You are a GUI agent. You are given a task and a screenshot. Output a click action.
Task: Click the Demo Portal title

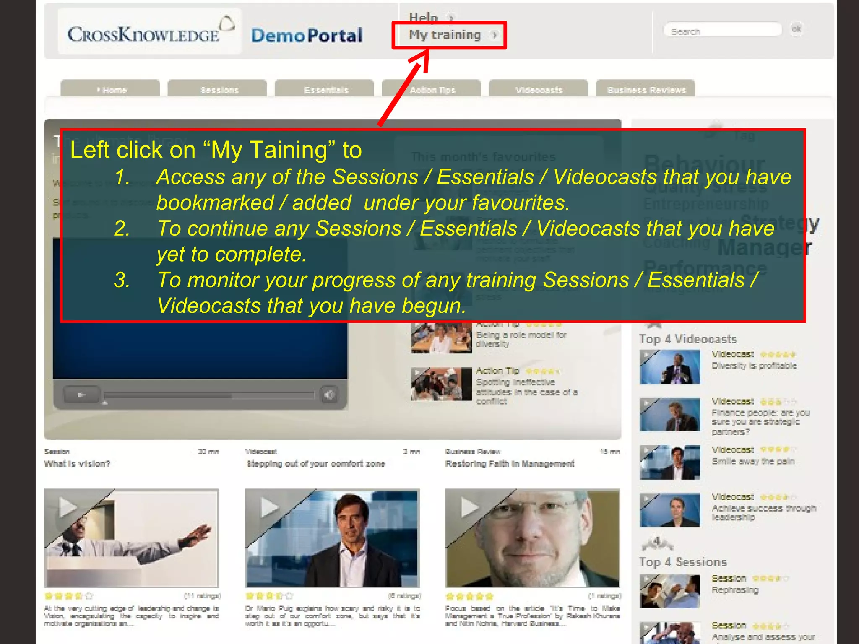[307, 36]
